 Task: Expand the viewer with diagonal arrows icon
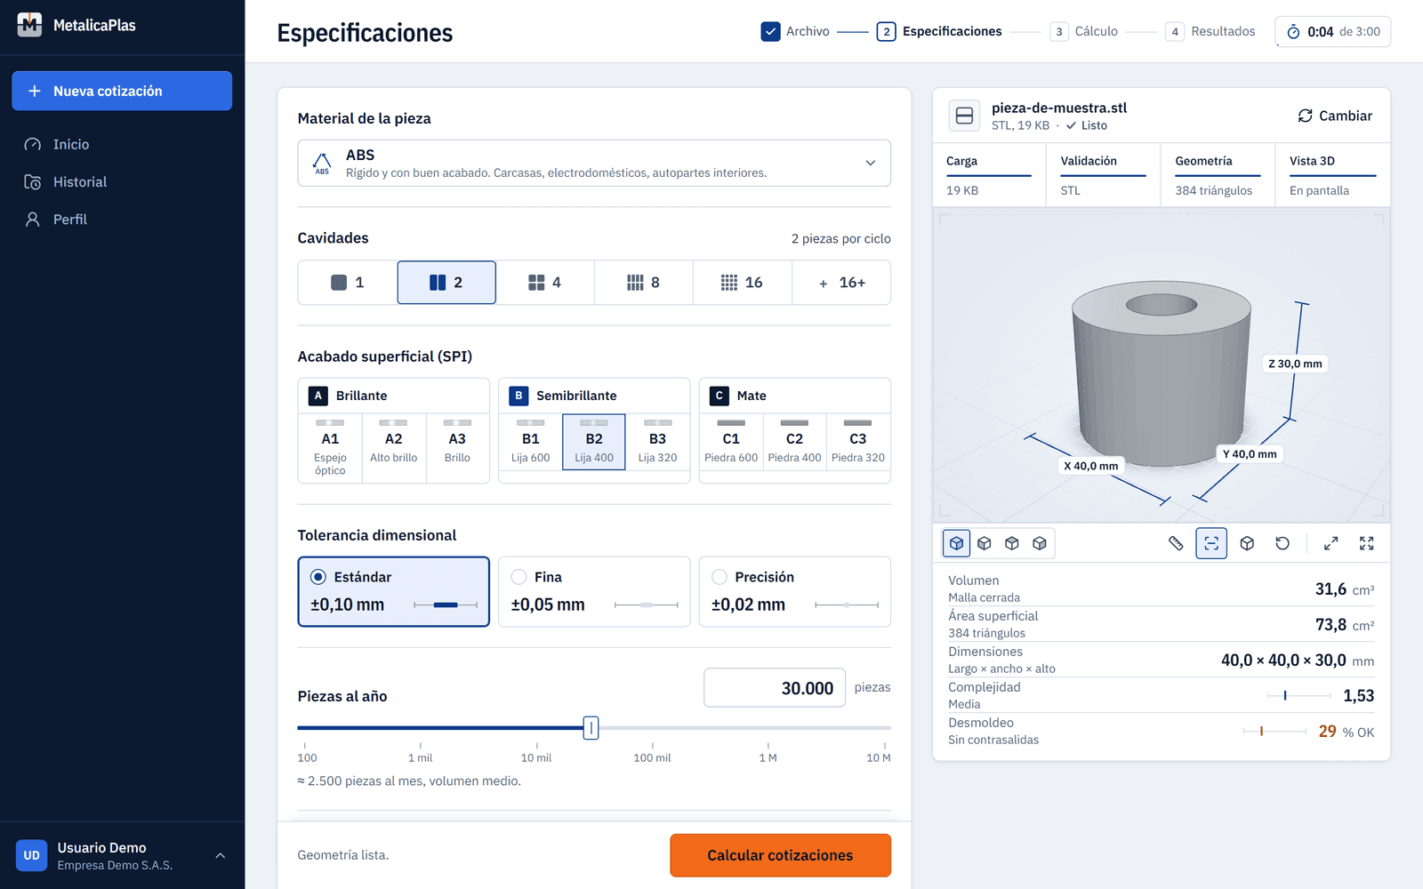(x=1331, y=543)
